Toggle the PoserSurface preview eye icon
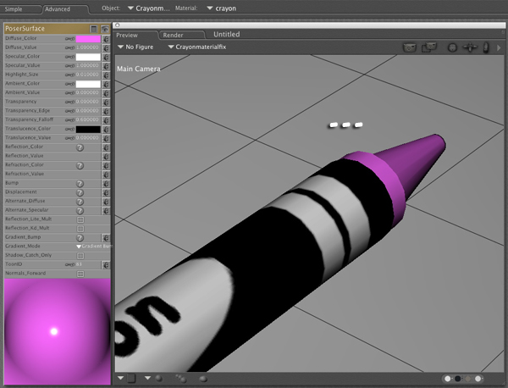Viewport: 508px width, 388px height. [105, 29]
